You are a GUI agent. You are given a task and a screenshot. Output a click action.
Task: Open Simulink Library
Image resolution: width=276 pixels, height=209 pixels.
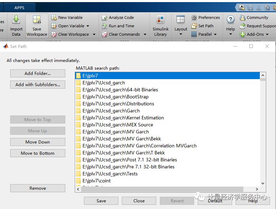coord(160,26)
